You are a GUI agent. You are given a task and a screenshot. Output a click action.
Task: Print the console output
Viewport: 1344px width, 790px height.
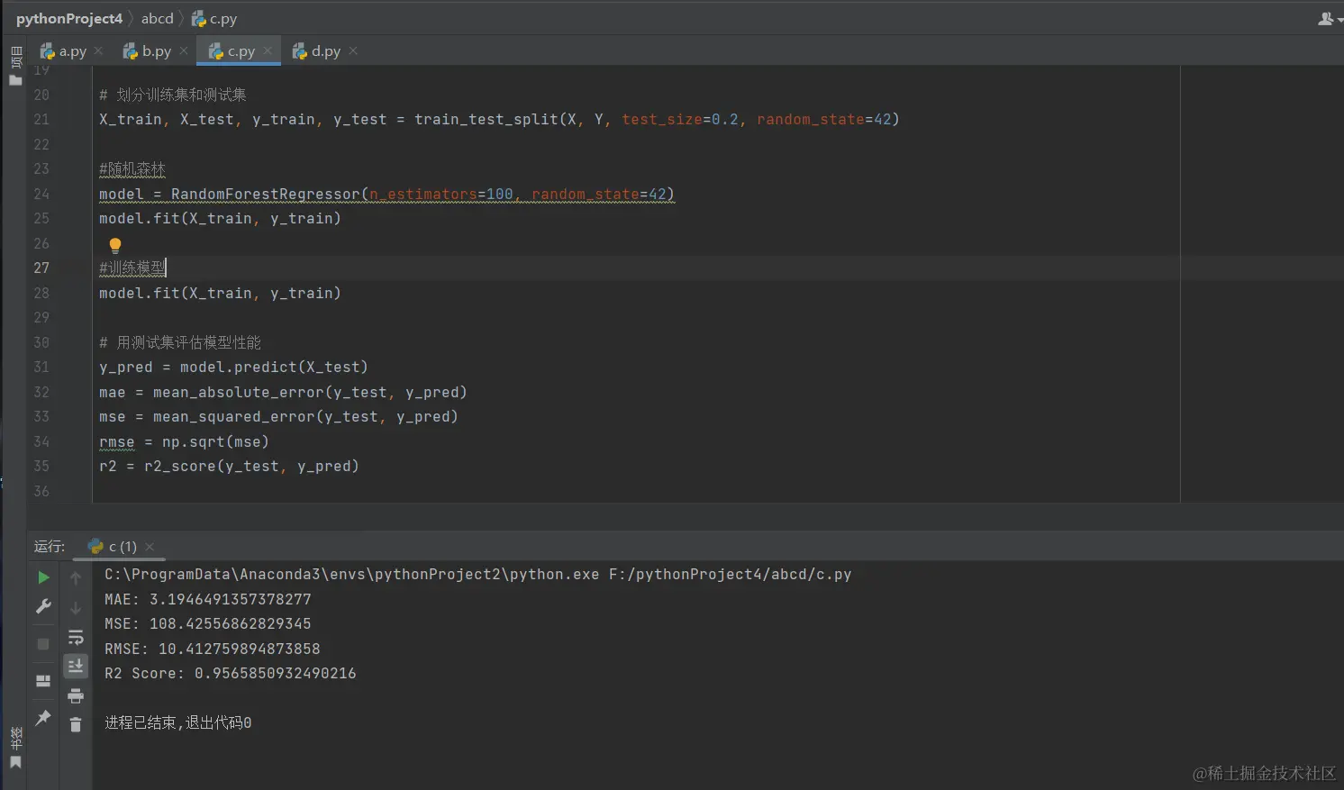coord(76,695)
